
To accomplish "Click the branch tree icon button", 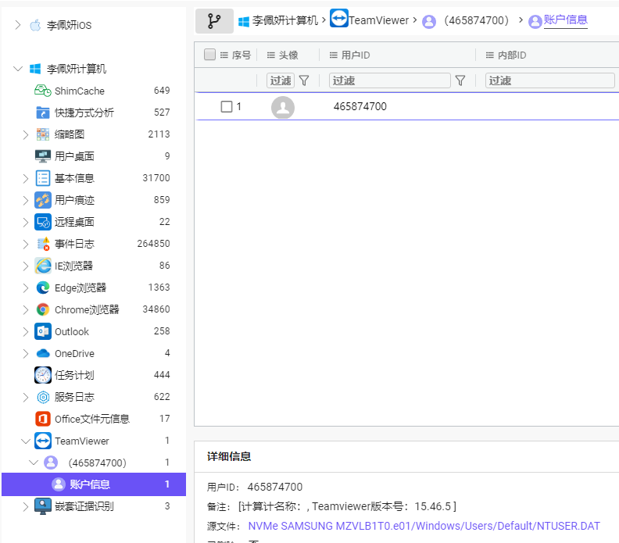I will click(x=214, y=21).
